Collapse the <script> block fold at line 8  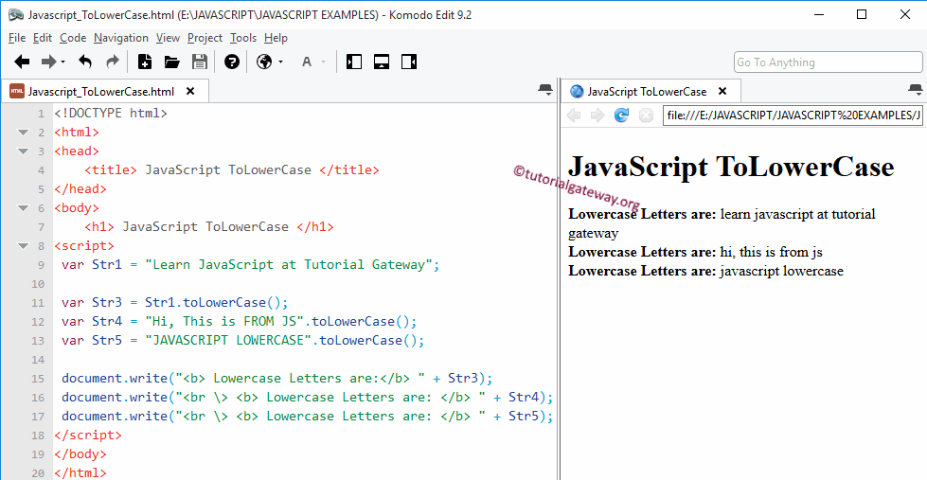[x=23, y=246]
